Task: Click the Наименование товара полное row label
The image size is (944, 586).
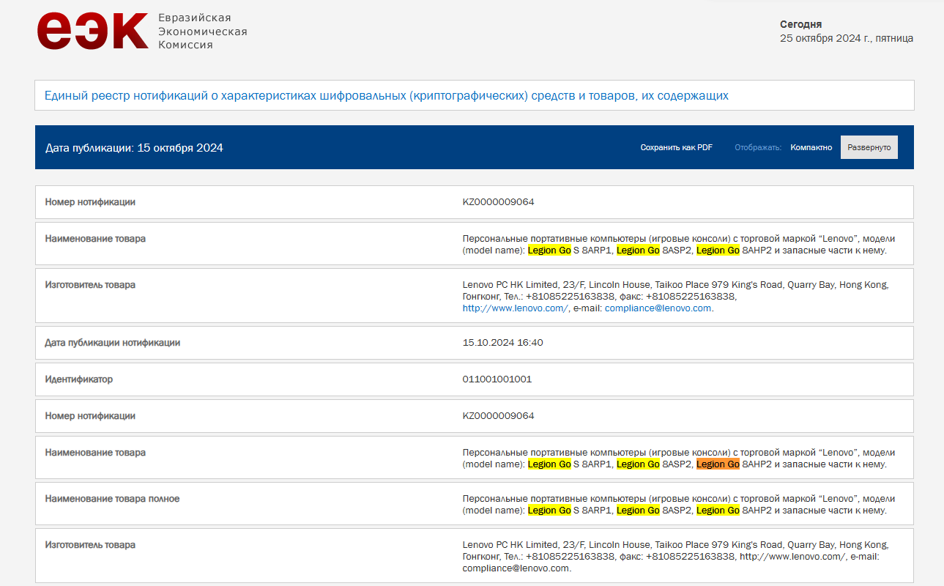Action: click(x=112, y=499)
